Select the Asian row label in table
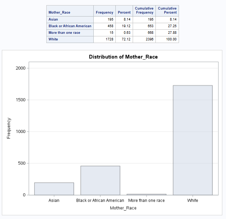Image resolution: width=226 pixels, height=219 pixels. point(53,19)
